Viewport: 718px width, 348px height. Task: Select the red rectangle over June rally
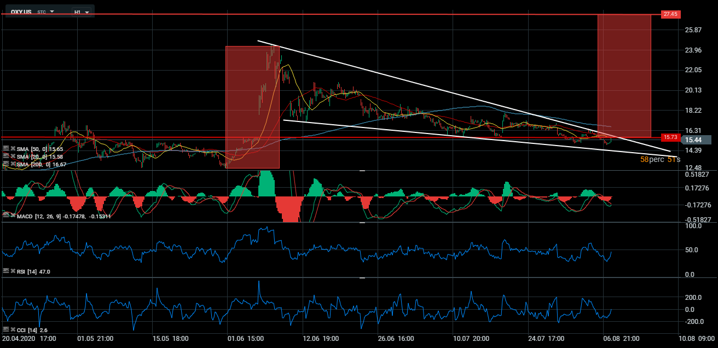pyautogui.click(x=252, y=107)
